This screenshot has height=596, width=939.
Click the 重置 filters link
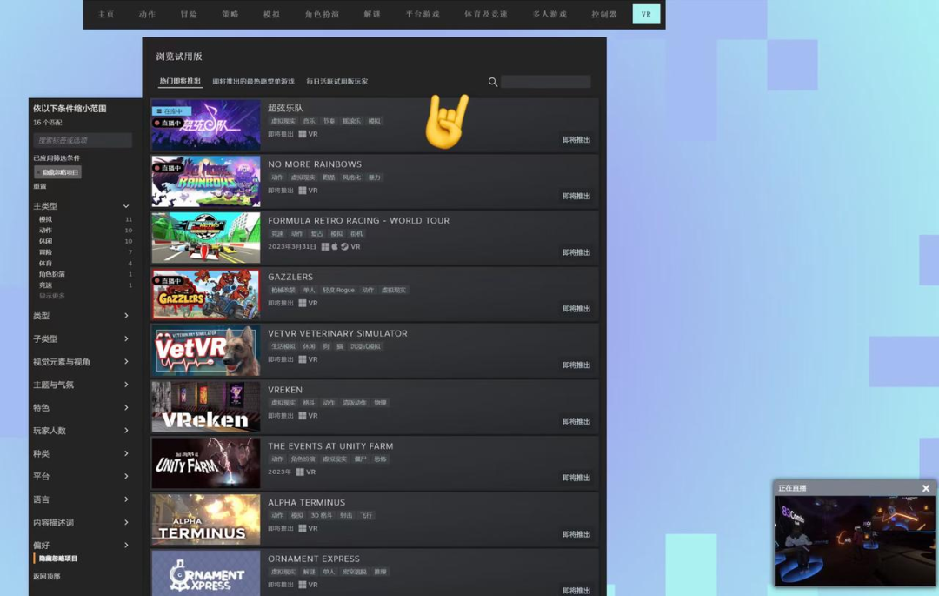point(39,186)
